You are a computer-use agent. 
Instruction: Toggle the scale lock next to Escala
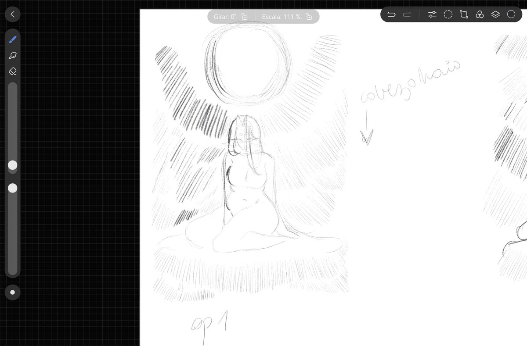(x=309, y=17)
